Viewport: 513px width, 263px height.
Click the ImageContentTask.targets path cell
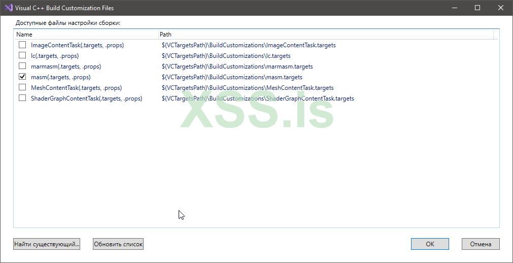[x=249, y=45]
